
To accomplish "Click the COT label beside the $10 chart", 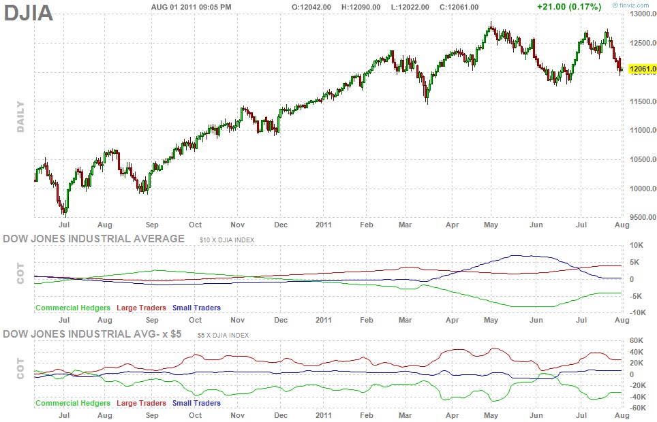I will [20, 274].
